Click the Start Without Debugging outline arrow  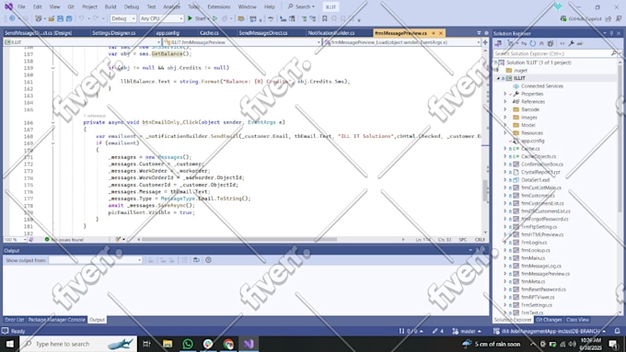[x=215, y=18]
